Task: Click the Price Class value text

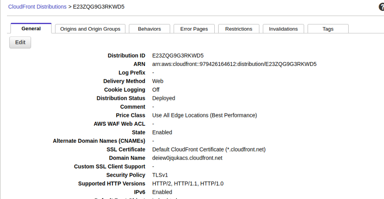Action: (204, 115)
